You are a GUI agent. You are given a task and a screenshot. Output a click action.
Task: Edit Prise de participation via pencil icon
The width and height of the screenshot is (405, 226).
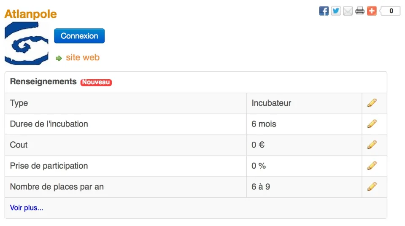[x=372, y=166]
